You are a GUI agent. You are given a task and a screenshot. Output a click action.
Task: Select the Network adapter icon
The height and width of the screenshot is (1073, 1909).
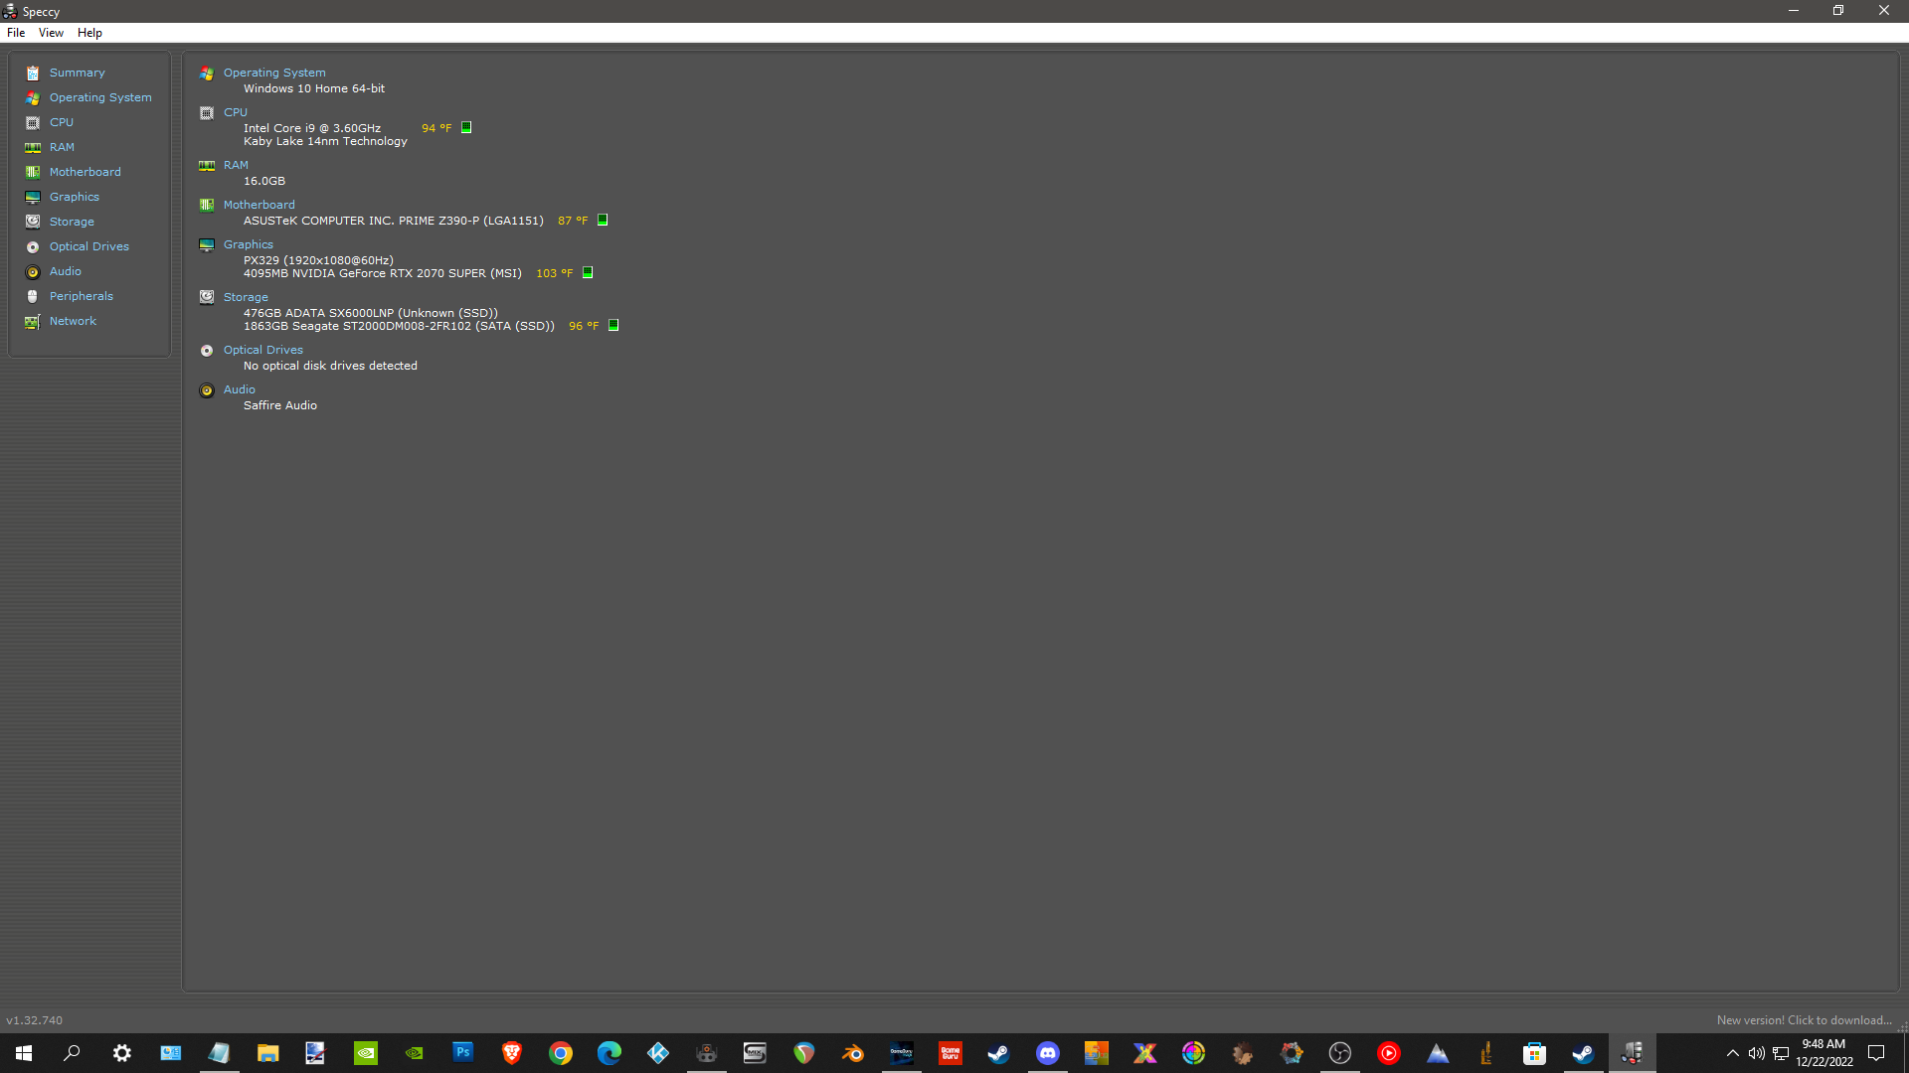33,321
